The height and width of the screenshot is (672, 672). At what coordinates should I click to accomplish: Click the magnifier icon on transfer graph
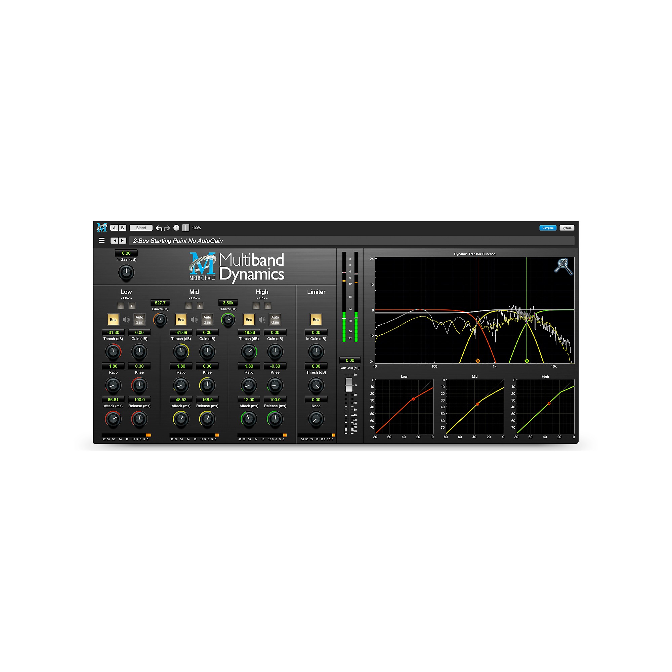563,266
